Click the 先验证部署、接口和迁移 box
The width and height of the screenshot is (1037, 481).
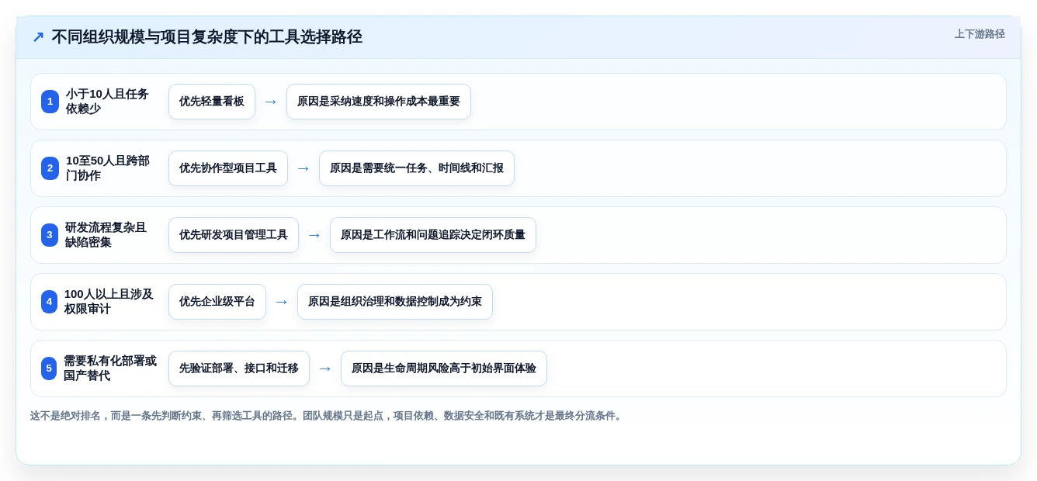[x=239, y=369]
